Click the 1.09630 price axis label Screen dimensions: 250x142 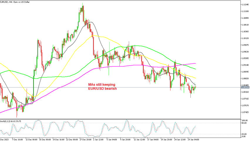click(x=245, y=52)
